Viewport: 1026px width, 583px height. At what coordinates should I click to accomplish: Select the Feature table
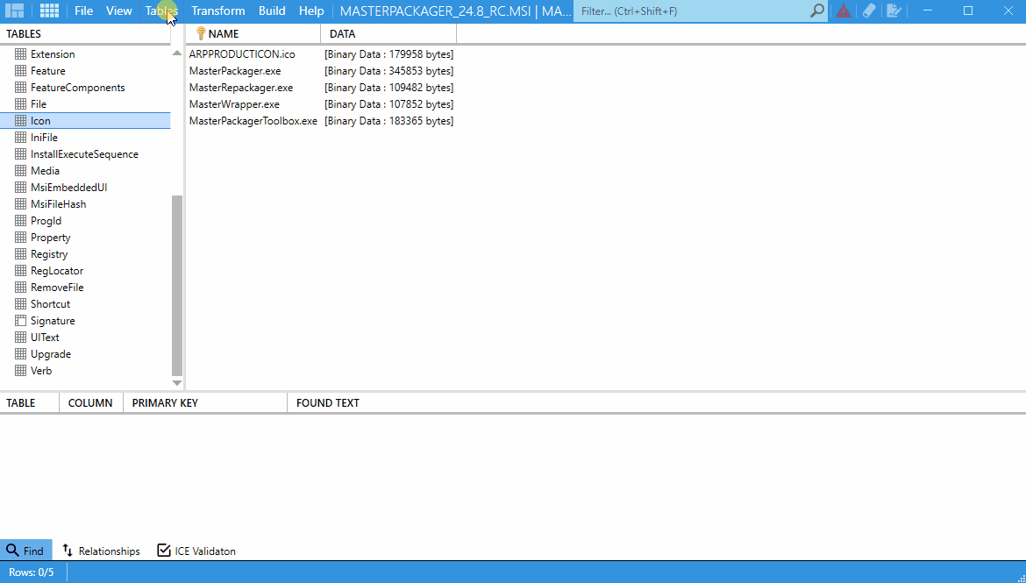click(47, 71)
